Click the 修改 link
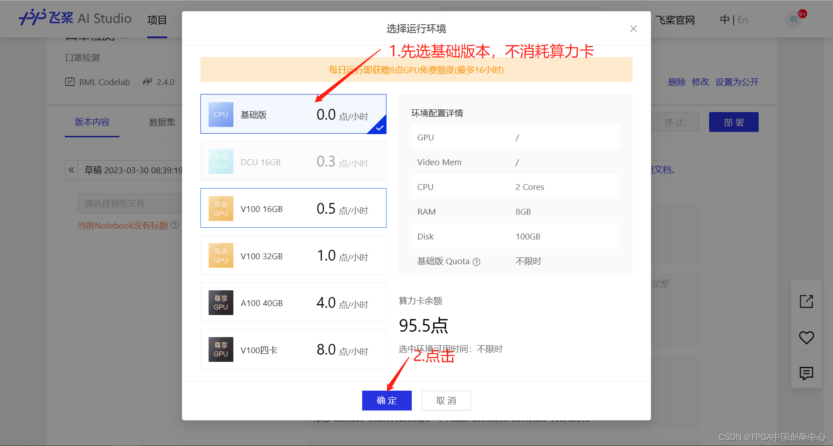Viewport: 833px width, 446px height. click(x=701, y=82)
